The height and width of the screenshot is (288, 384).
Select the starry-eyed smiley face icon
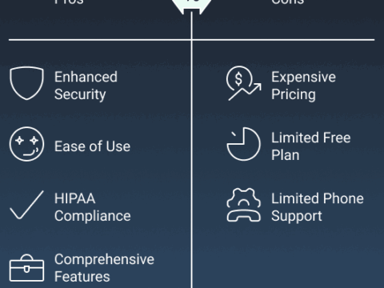coord(26,144)
